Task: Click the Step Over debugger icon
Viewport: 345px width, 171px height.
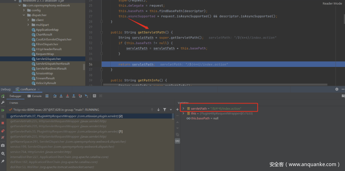Action: (55, 96)
